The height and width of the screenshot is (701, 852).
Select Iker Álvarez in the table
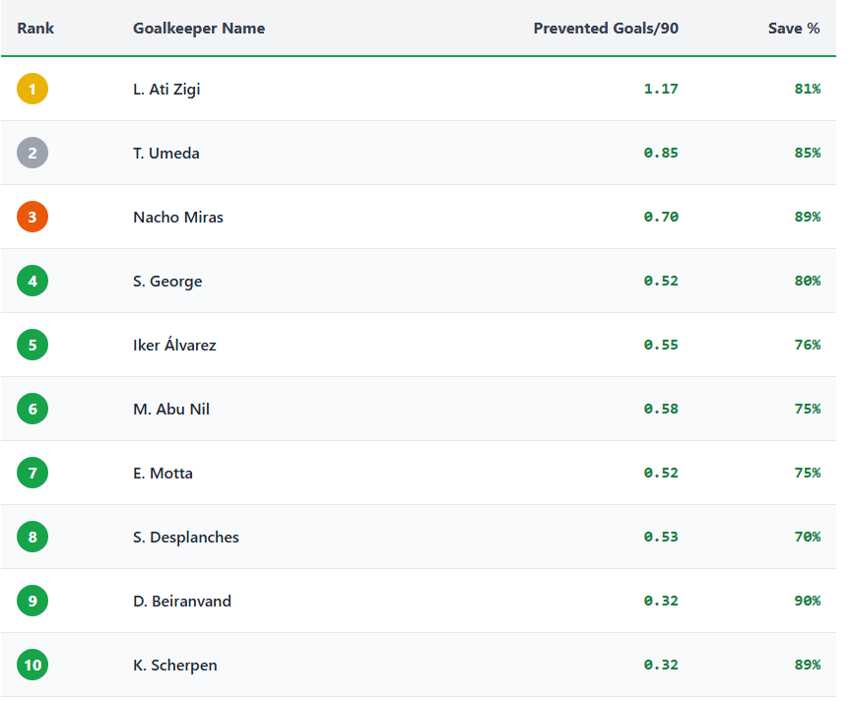click(x=174, y=346)
